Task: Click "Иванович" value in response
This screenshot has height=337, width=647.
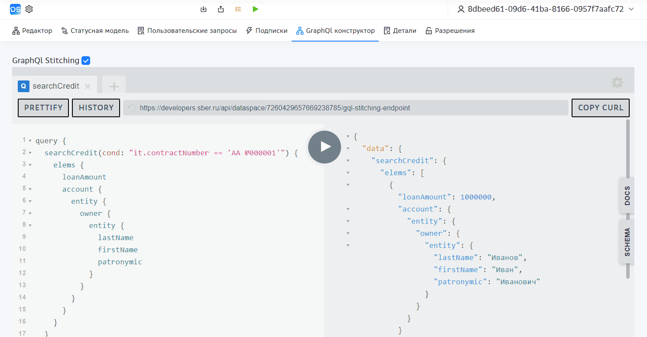Action: pos(518,282)
